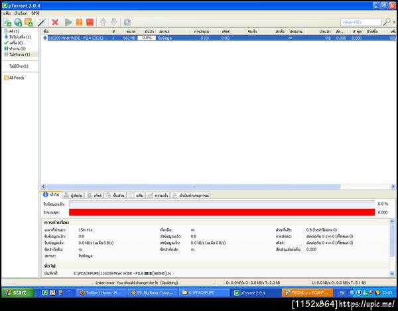This screenshot has height=311, width=398.
Task: Open the first menu (File) in menu bar
Action: (7, 13)
